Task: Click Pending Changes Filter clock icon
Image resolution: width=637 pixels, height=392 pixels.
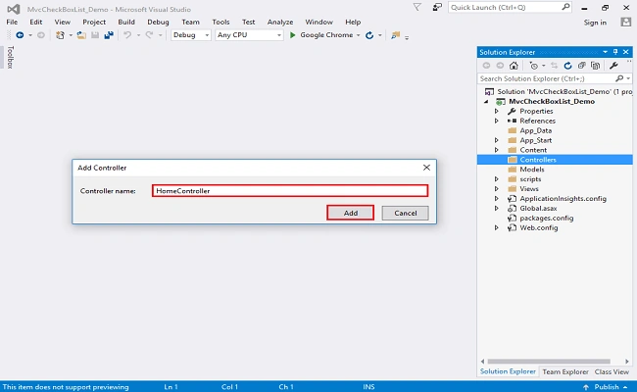Action: (534, 66)
